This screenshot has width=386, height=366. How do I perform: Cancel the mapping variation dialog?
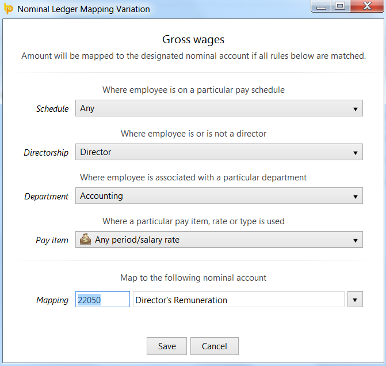tap(215, 346)
